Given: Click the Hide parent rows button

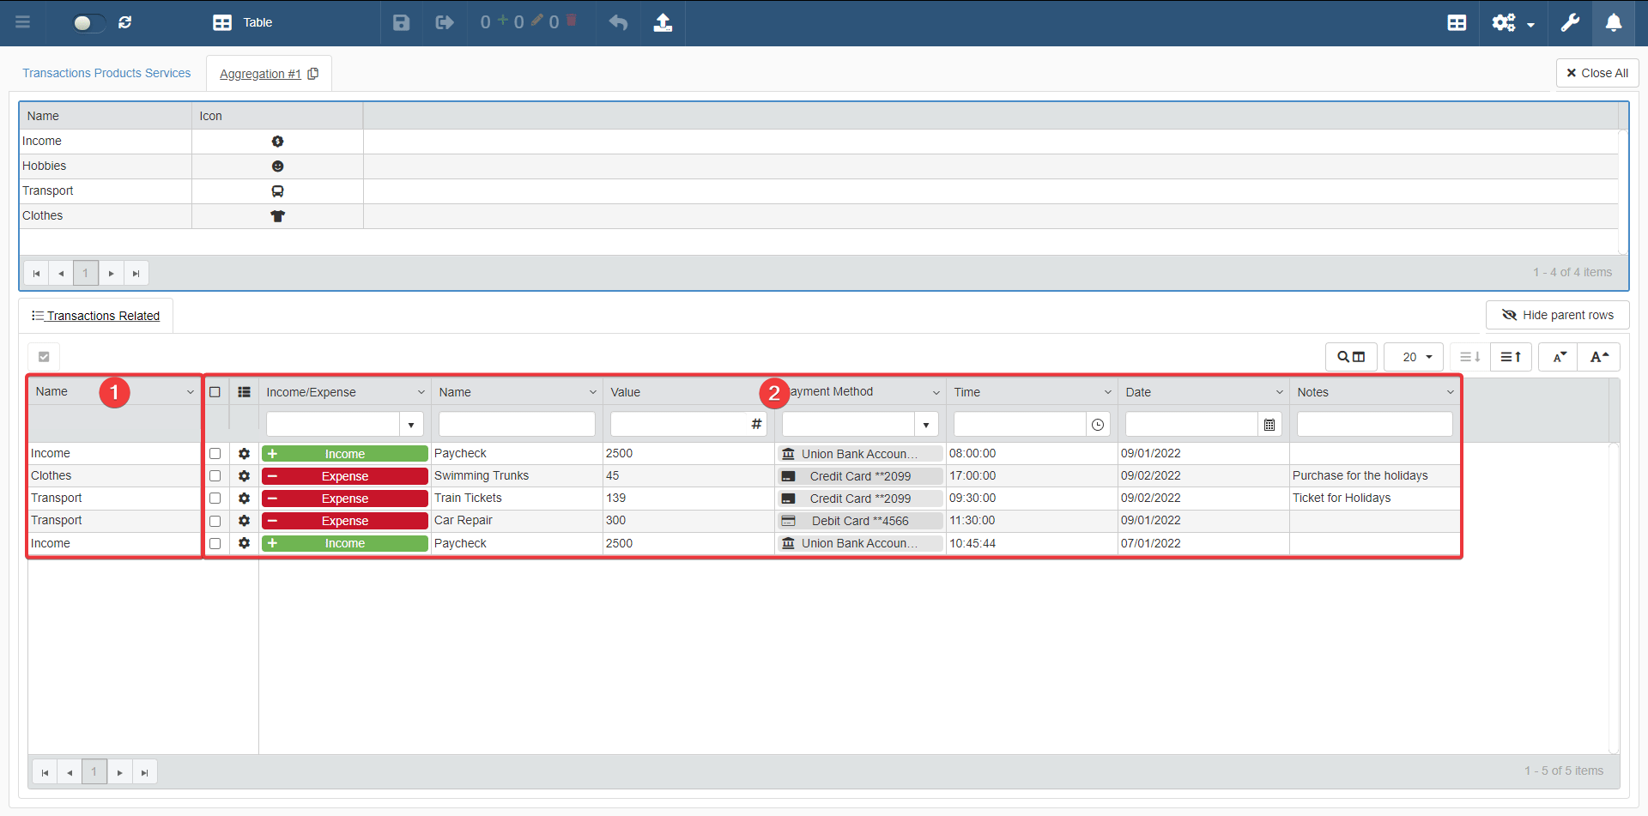Looking at the screenshot, I should coord(1557,315).
